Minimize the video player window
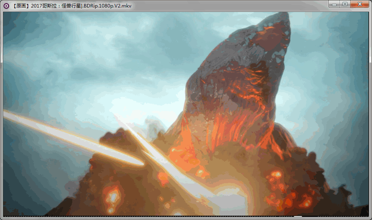Screen dimensions: 372x220 pyautogui.click(x=334, y=4)
